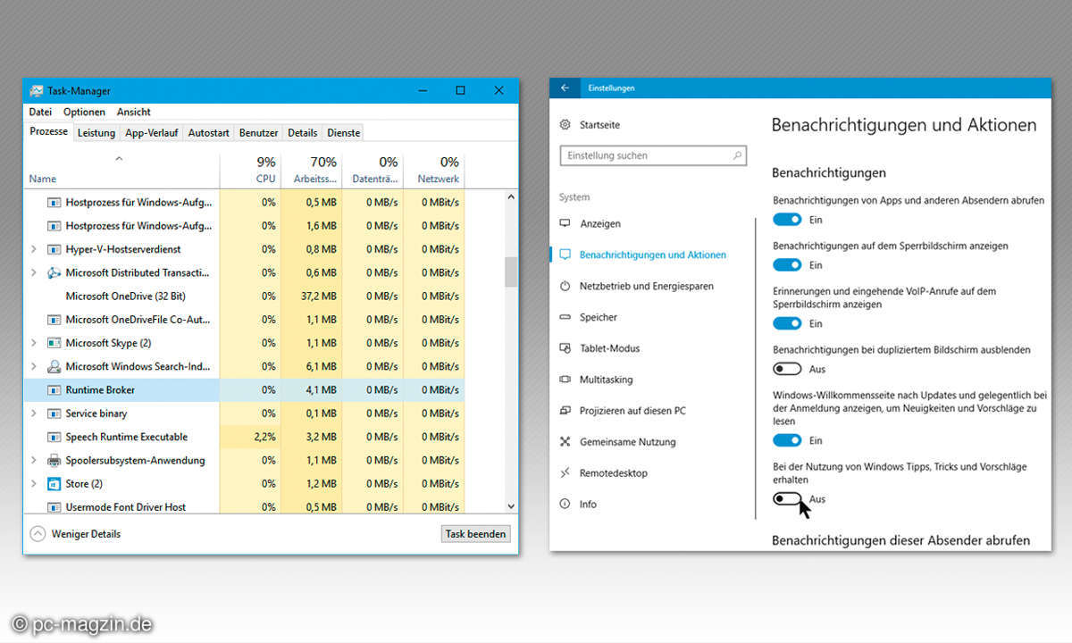
Task: Switch to the App-Verlauf tab
Action: pos(152,133)
